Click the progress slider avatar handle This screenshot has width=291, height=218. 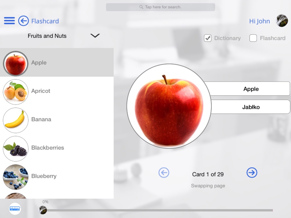43,210
